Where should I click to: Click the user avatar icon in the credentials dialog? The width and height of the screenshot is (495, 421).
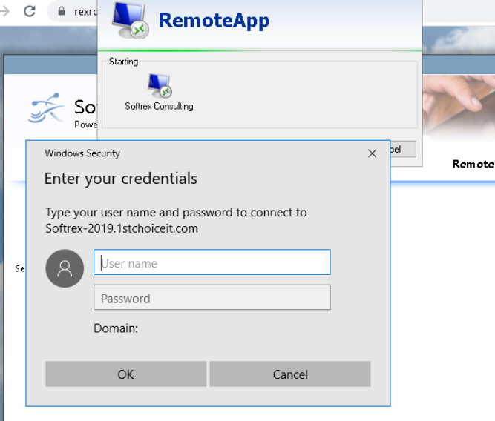coord(65,268)
